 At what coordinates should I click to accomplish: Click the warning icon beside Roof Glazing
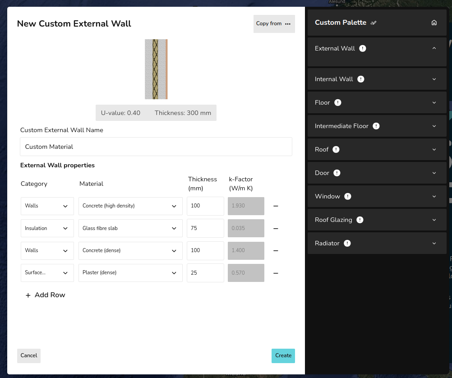point(360,220)
